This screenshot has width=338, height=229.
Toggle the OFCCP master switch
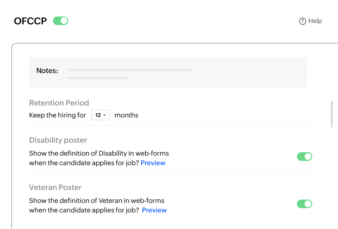[x=61, y=21]
